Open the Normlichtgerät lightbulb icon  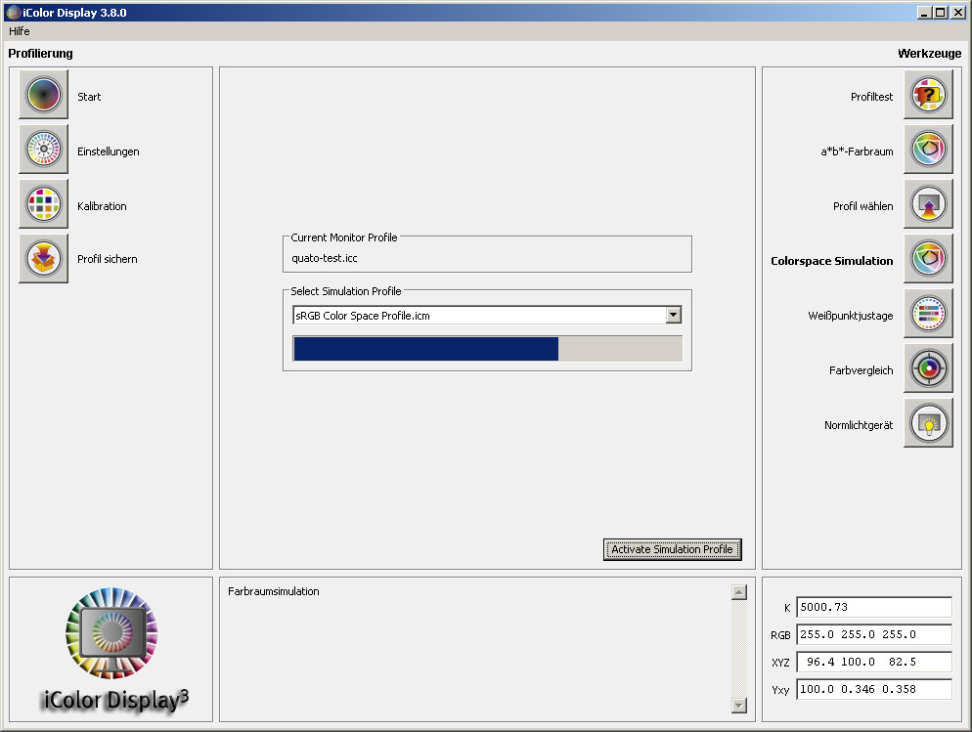(x=928, y=423)
